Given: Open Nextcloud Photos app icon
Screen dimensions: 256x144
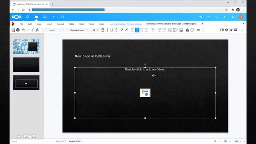Looking at the screenshot, I should pos(45,17).
